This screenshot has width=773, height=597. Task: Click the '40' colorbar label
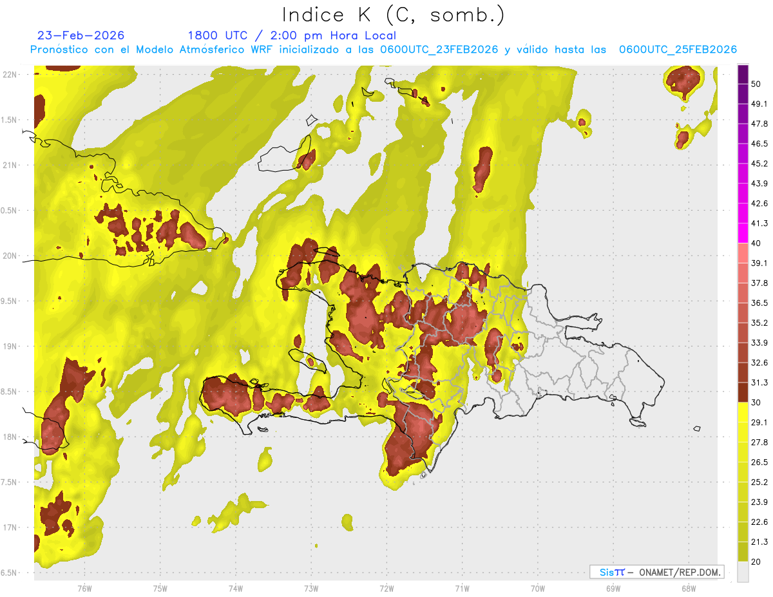tap(757, 243)
